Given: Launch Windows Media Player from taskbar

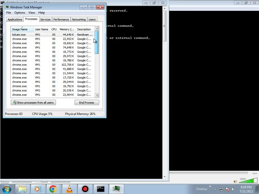Looking at the screenshot, I should (x=38, y=189).
